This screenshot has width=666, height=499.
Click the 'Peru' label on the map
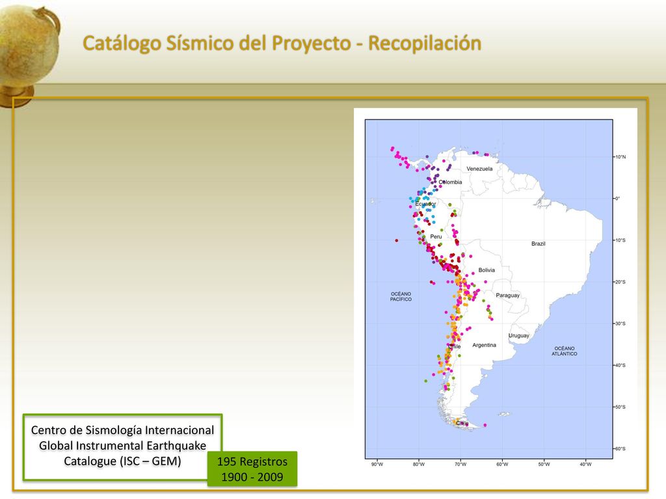tap(436, 237)
